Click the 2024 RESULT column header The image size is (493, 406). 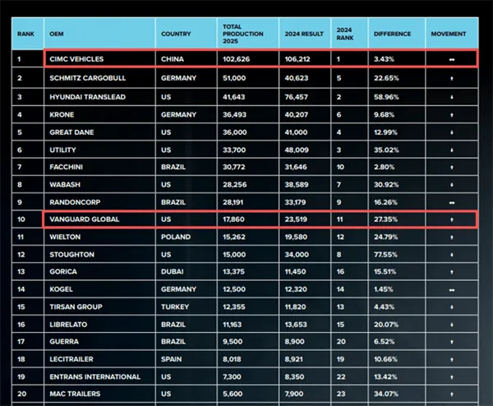click(x=304, y=34)
